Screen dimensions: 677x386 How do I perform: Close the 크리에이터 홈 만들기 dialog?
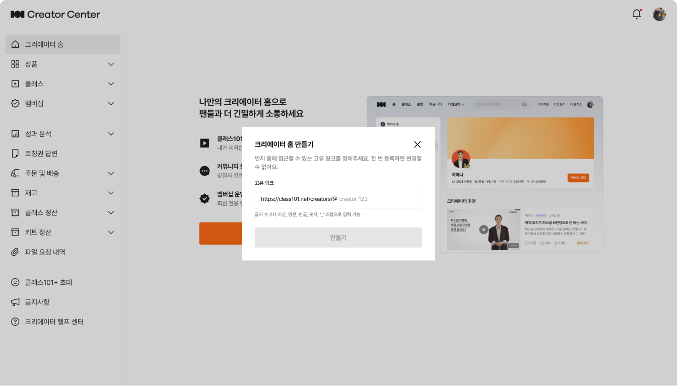point(417,144)
